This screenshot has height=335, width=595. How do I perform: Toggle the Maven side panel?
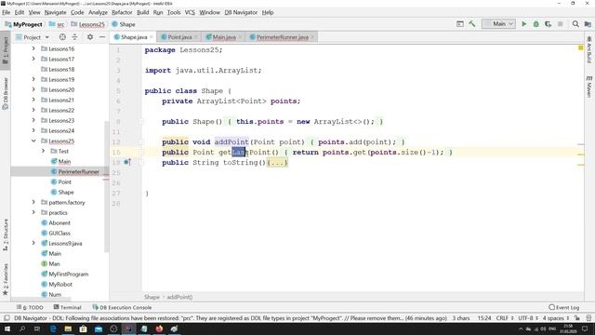click(x=588, y=87)
